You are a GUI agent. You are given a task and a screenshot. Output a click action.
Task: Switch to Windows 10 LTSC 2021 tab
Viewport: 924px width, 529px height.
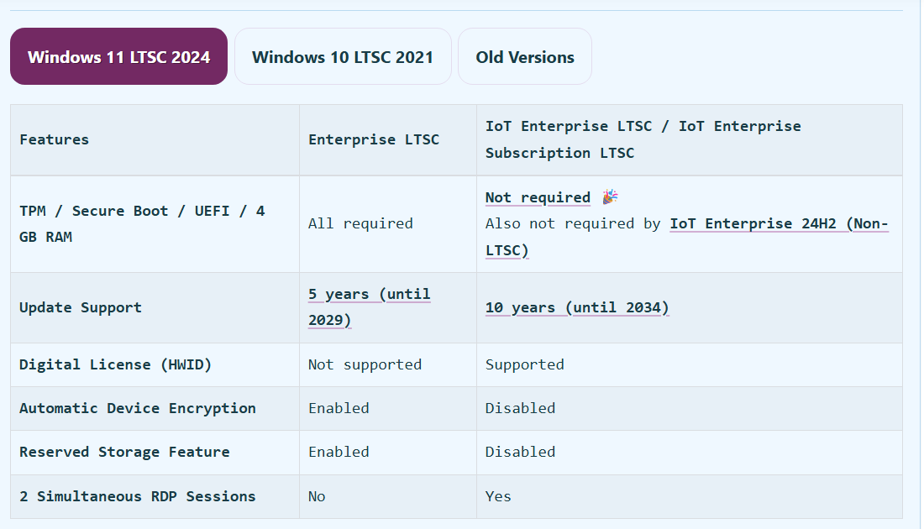[x=343, y=56]
